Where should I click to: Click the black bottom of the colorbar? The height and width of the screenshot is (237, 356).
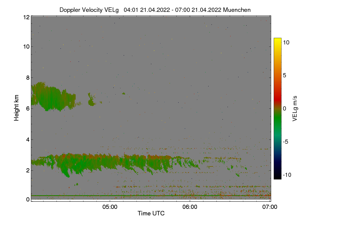(277, 177)
